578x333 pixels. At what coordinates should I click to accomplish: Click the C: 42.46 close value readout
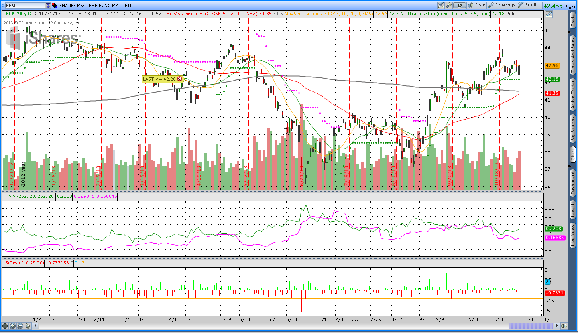tap(133, 14)
